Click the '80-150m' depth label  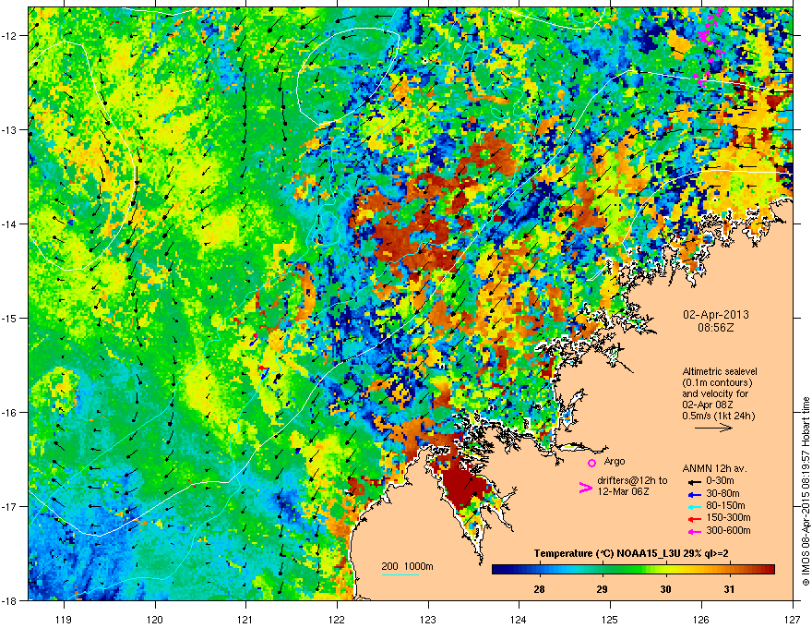tap(725, 505)
